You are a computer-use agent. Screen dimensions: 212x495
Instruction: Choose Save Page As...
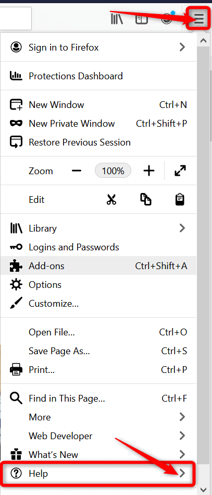(98, 351)
